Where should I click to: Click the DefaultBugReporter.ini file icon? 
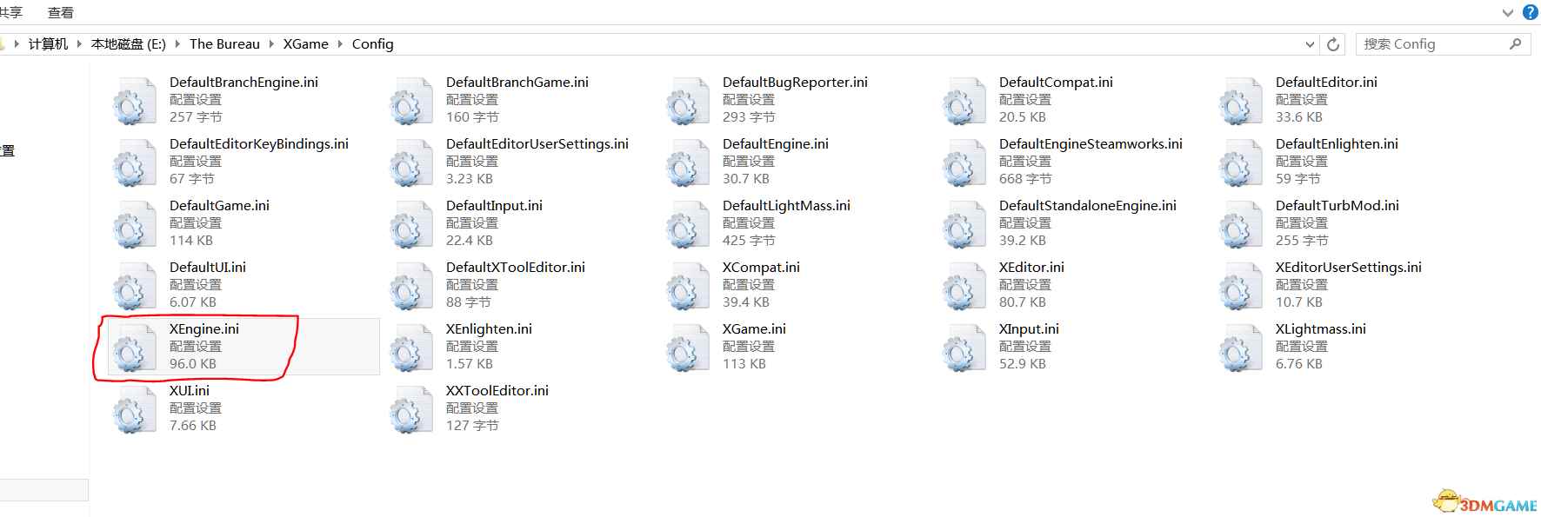point(687,101)
